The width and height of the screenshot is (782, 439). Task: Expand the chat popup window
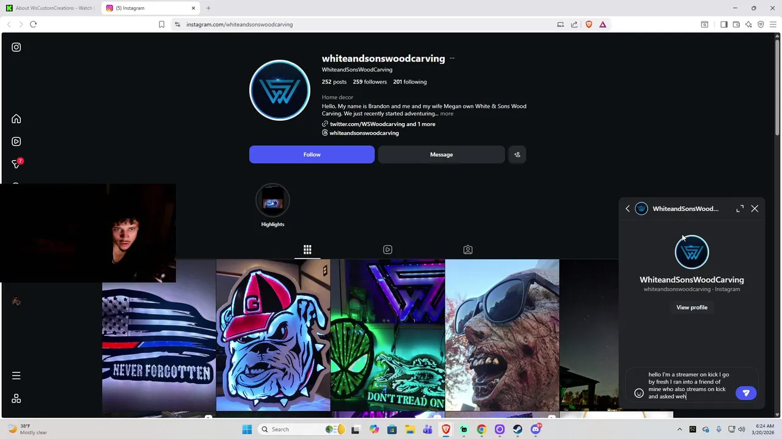pyautogui.click(x=740, y=209)
